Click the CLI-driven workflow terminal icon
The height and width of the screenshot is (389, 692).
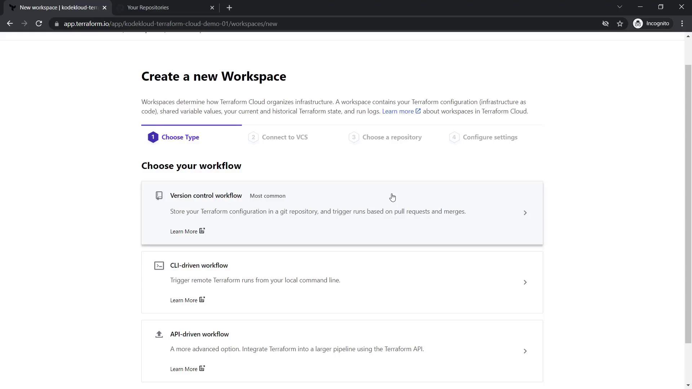(159, 266)
